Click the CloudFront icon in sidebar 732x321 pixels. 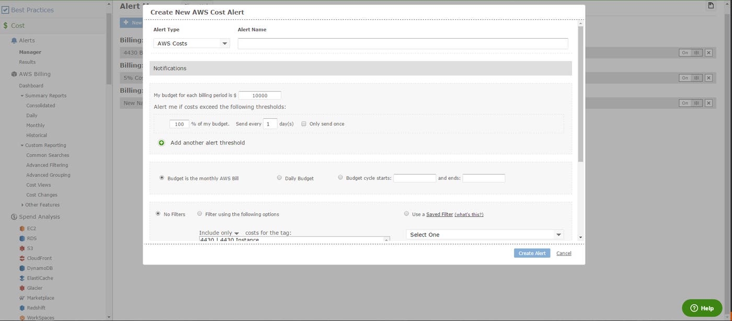[22, 258]
